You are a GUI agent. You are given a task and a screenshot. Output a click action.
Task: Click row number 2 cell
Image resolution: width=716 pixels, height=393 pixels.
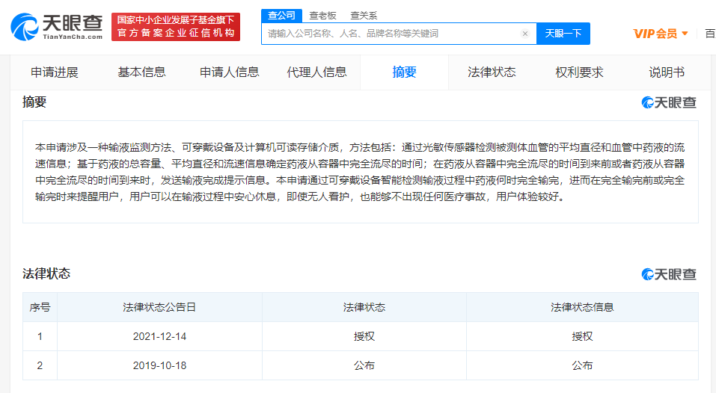[x=40, y=365]
